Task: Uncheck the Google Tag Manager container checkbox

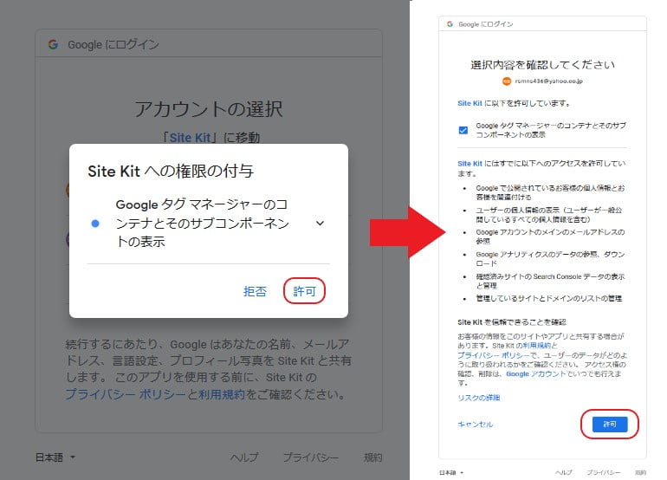Action: [463, 130]
